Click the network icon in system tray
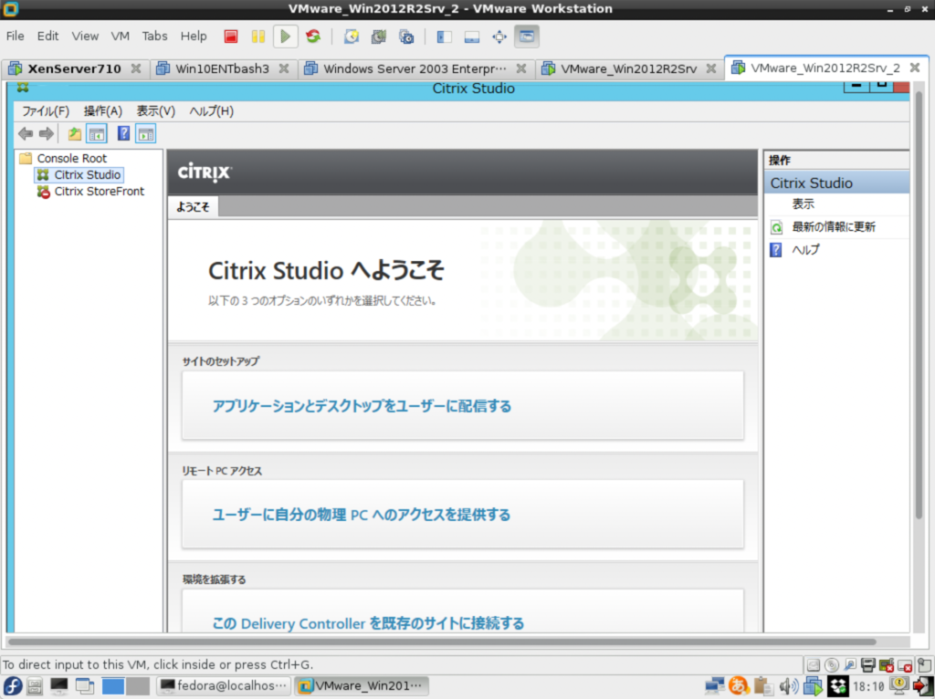935x699 pixels. pos(714,686)
